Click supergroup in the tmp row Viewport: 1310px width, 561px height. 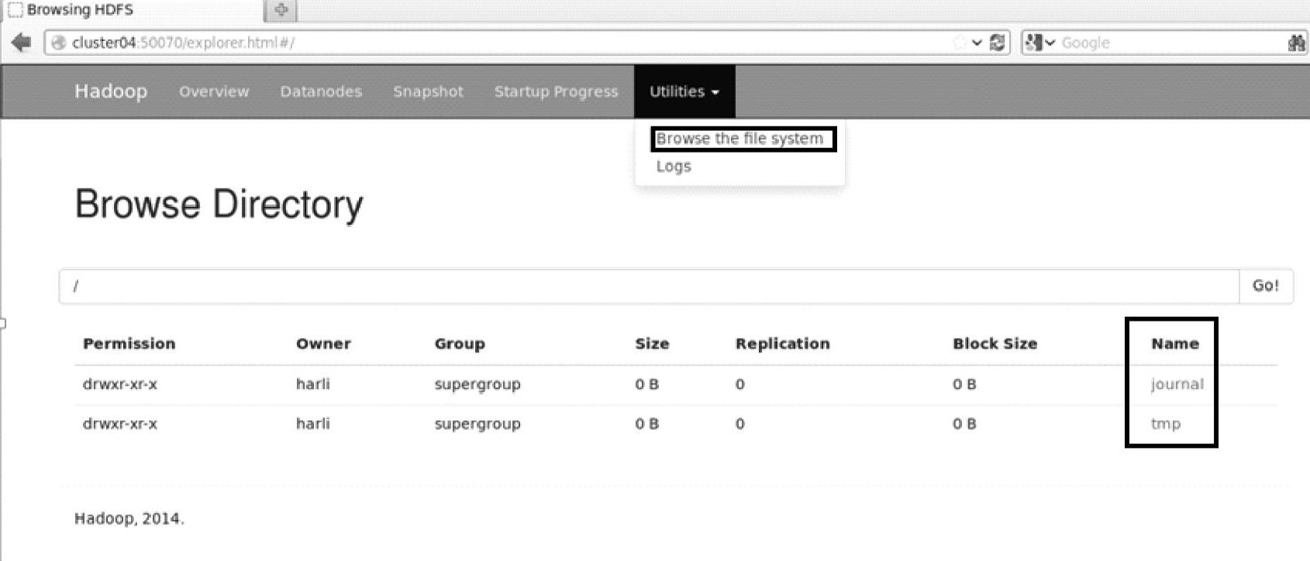click(x=477, y=424)
